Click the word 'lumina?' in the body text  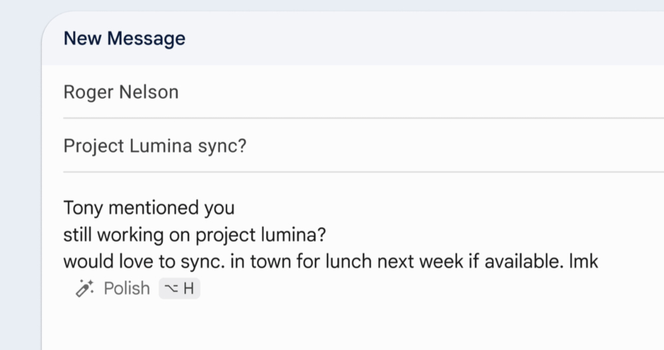click(293, 234)
